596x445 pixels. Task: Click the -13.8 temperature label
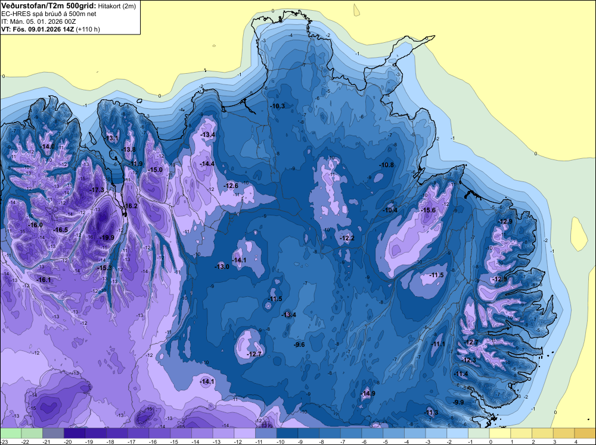coord(129,149)
